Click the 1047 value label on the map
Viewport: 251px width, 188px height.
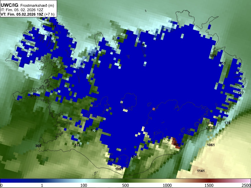[210, 123]
